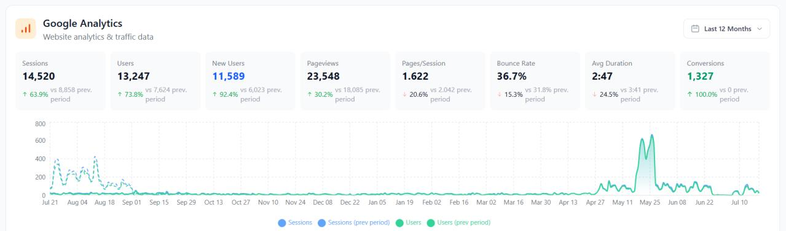Click the calendar icon beside Last 12 Months
This screenshot has width=786, height=231.
[696, 29]
